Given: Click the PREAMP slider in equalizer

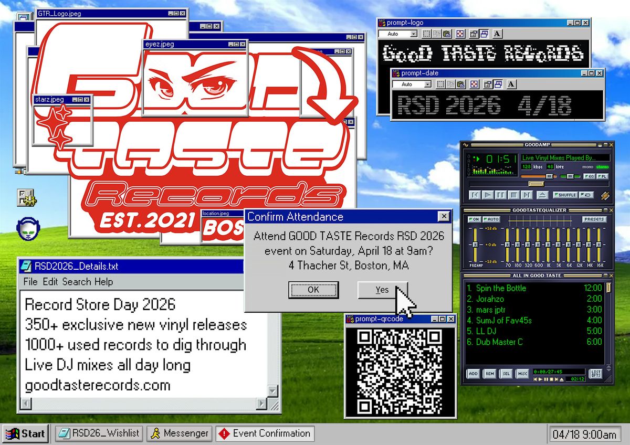Looking at the screenshot, I should pyautogui.click(x=475, y=246).
